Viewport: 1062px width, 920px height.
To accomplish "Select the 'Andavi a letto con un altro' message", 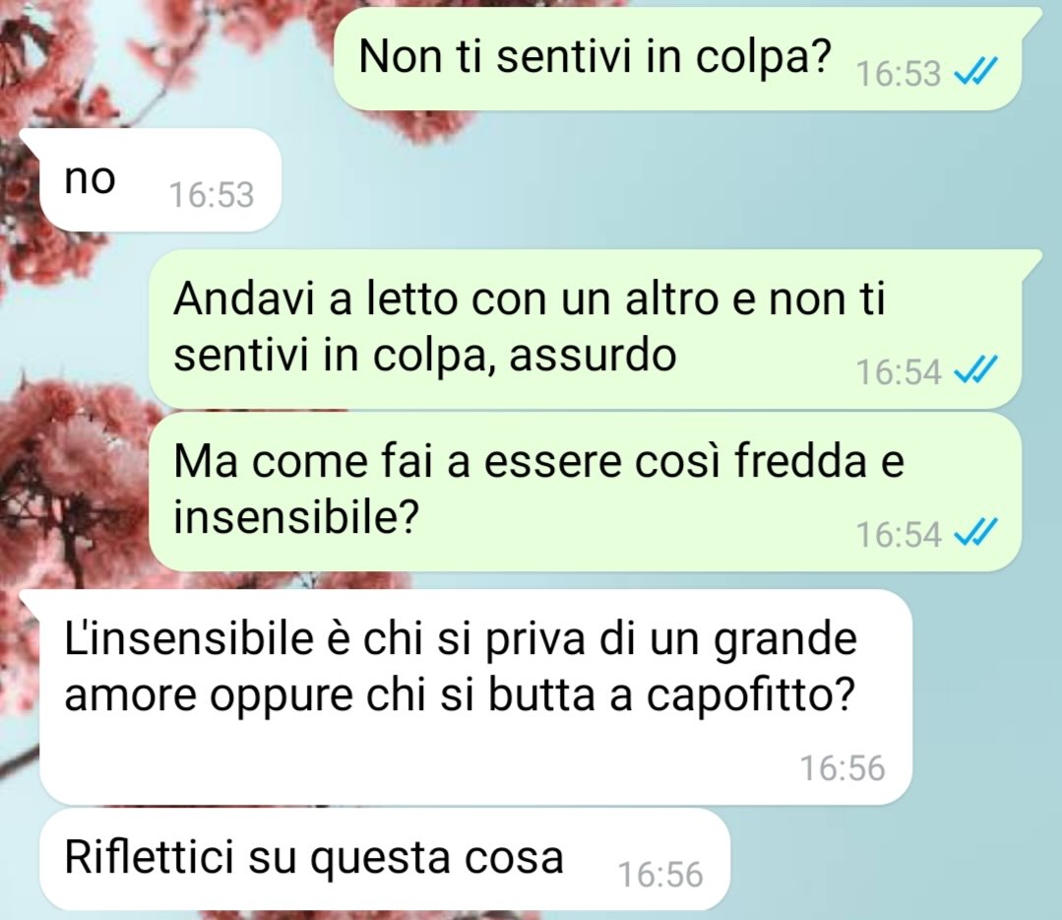I will click(585, 329).
